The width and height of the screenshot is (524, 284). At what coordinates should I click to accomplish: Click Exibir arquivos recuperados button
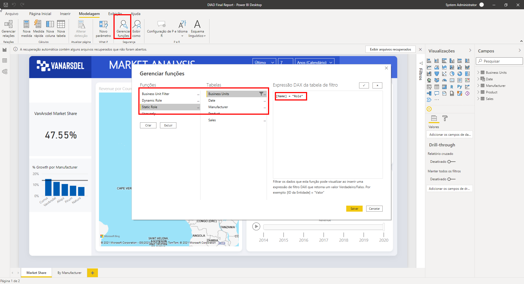[391, 49]
